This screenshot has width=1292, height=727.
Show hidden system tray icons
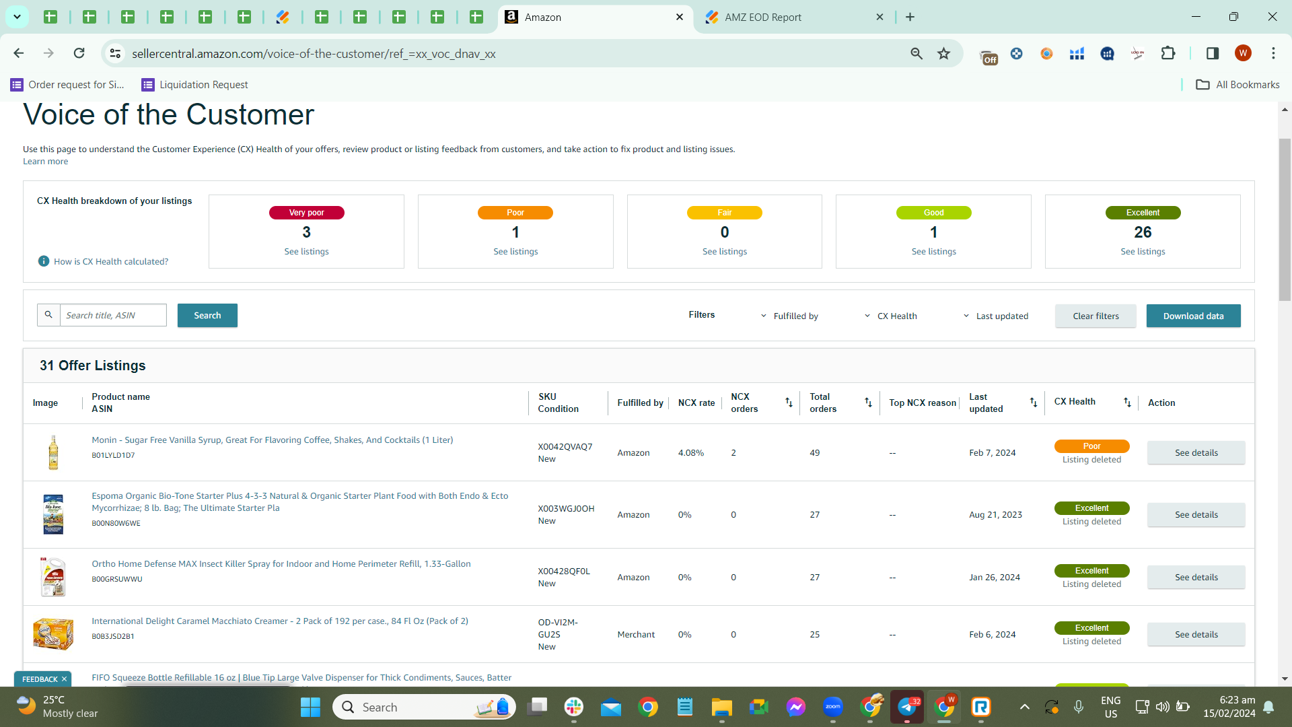[x=1024, y=707]
